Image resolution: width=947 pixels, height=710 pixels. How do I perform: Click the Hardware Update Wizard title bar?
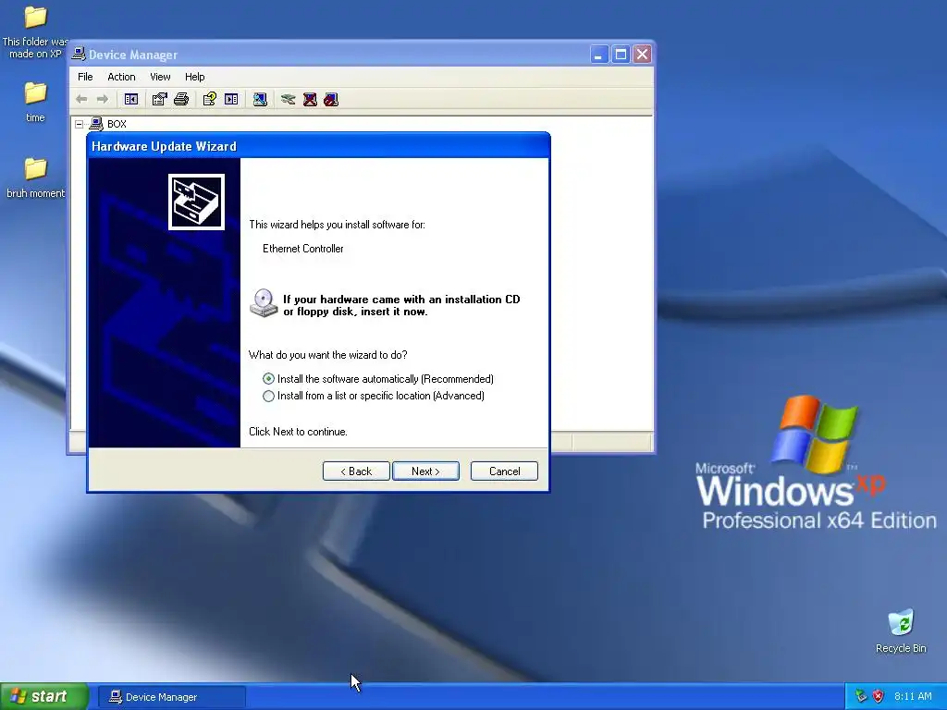318,146
